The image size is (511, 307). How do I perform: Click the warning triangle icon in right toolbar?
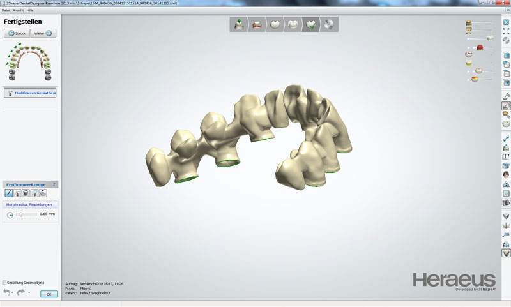(506, 184)
